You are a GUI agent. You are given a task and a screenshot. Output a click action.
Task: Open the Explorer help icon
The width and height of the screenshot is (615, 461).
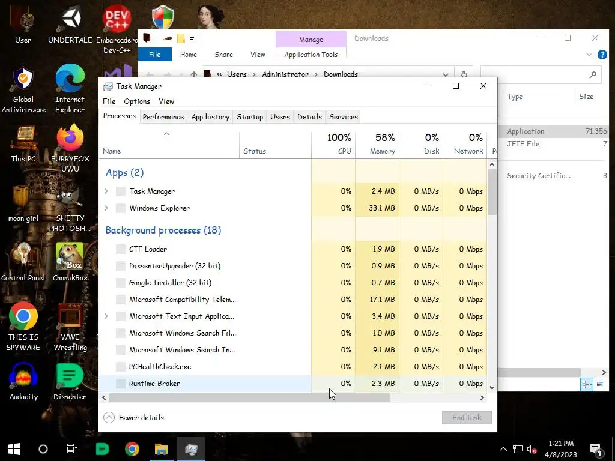click(x=602, y=55)
